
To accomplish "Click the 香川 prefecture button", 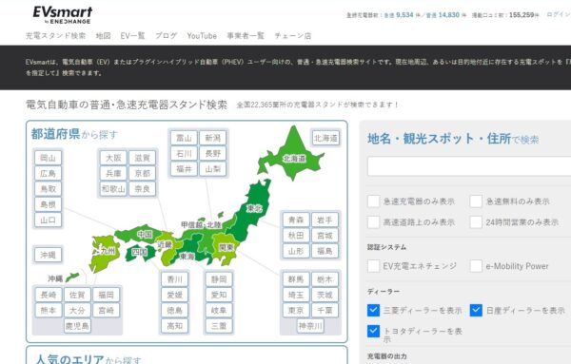I will click(x=175, y=279).
